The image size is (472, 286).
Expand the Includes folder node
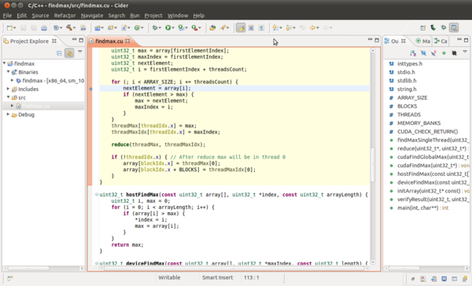point(8,89)
